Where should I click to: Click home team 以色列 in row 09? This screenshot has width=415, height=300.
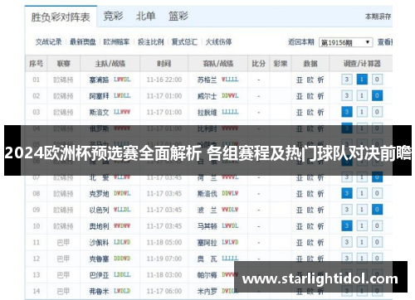[x=99, y=210]
